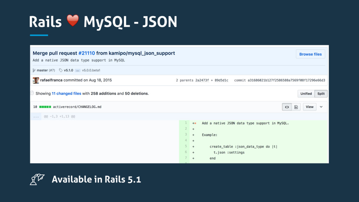Click the master branch label
The width and height of the screenshot is (359, 202).
(x=42, y=70)
